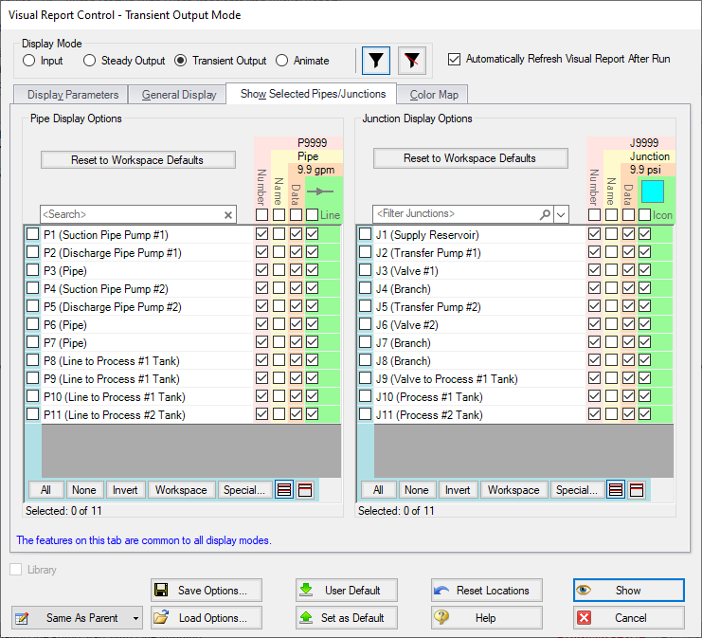The image size is (702, 638).
Task: Open Same As Parent dropdown arrow
Action: (x=135, y=618)
